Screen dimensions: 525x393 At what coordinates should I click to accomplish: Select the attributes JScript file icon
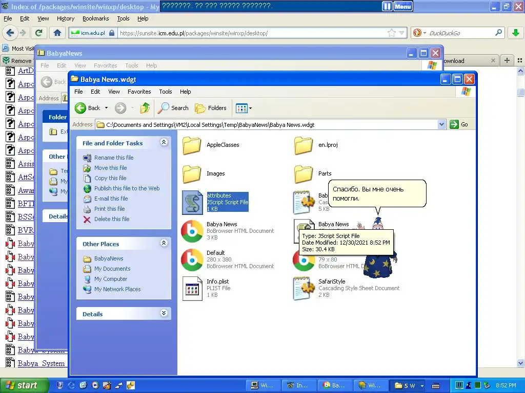[x=193, y=203]
